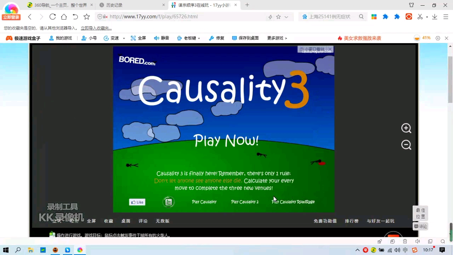
Task: Open 极速游戏盒子 from the game toolbar
Action: [23, 38]
